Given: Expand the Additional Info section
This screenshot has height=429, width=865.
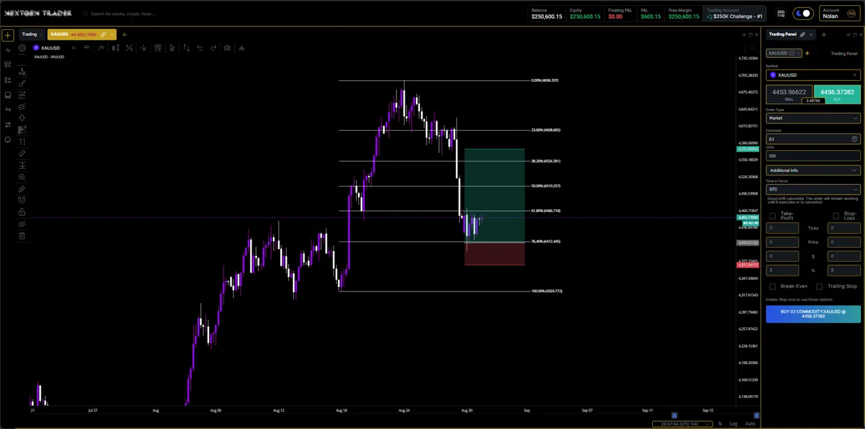Looking at the screenshot, I should (813, 170).
